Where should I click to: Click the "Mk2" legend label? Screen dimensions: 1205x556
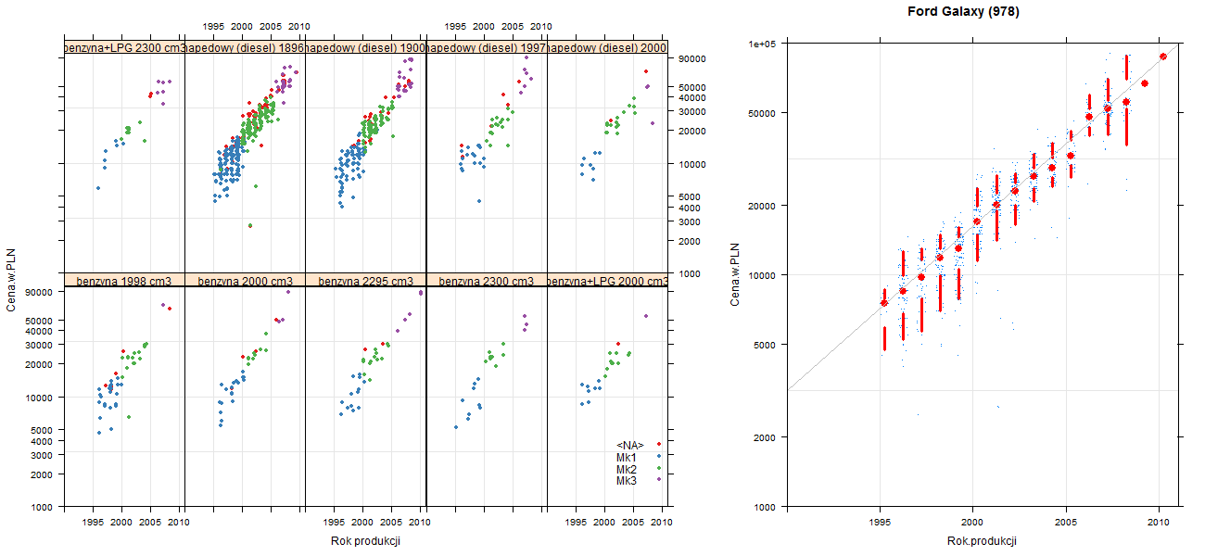pyautogui.click(x=627, y=469)
